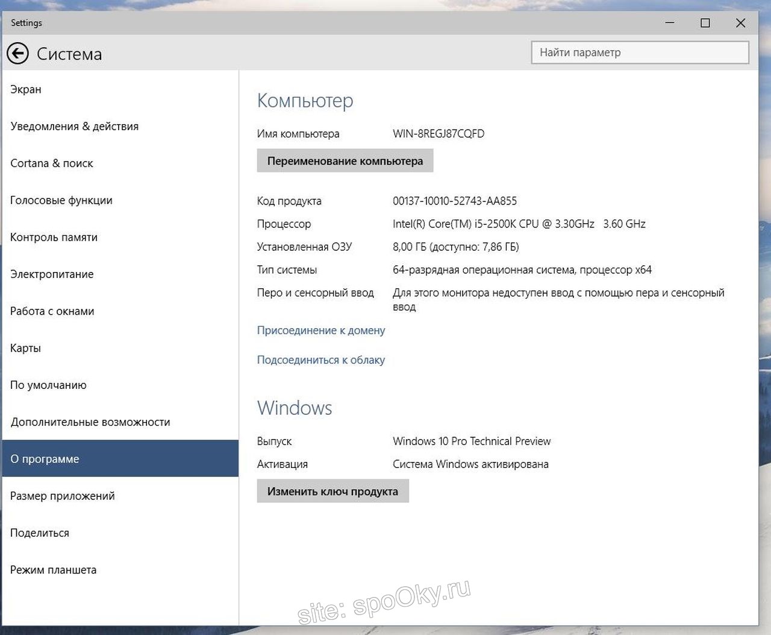This screenshot has width=771, height=635.
Task: Click the Код продукта label
Action: 289,201
